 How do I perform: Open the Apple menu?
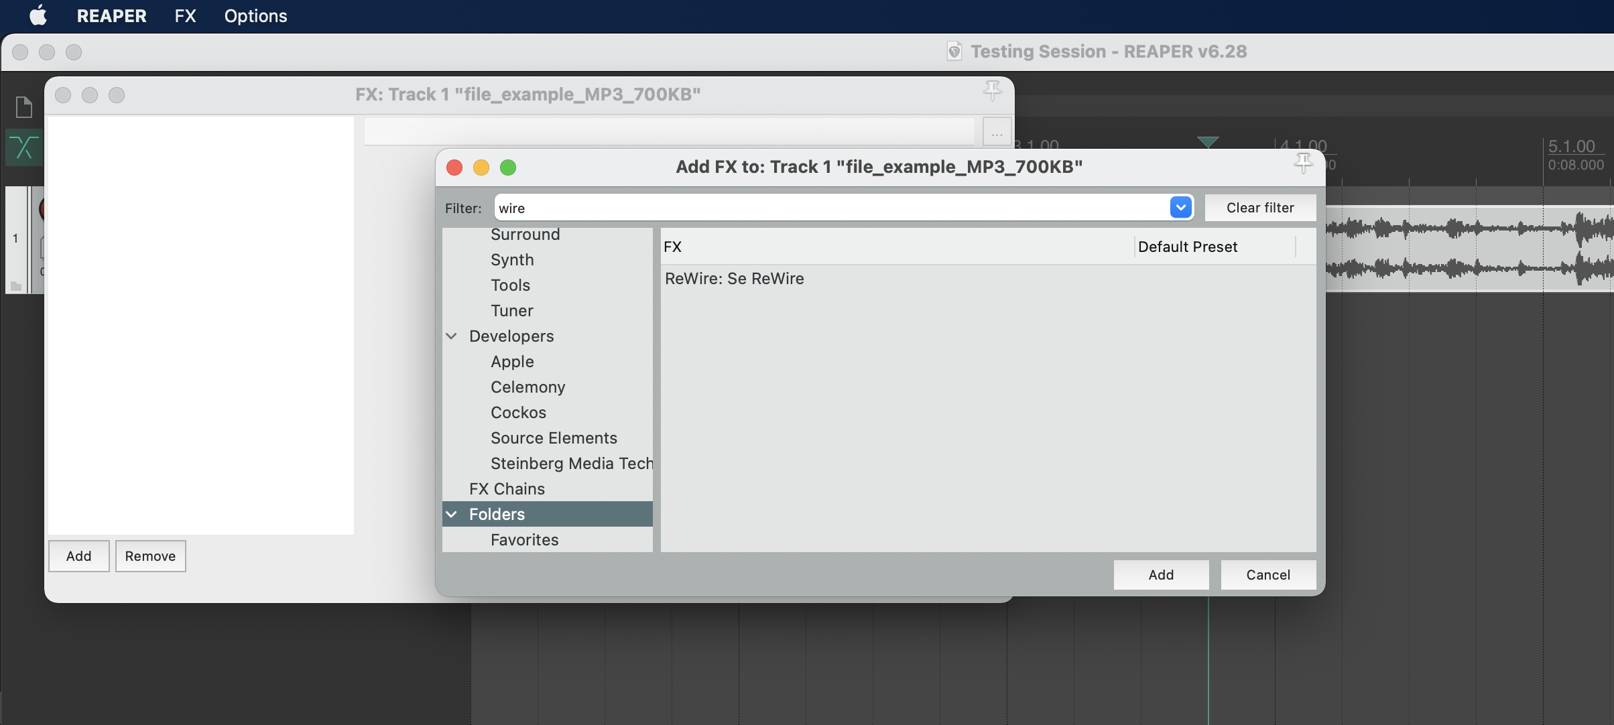38,15
